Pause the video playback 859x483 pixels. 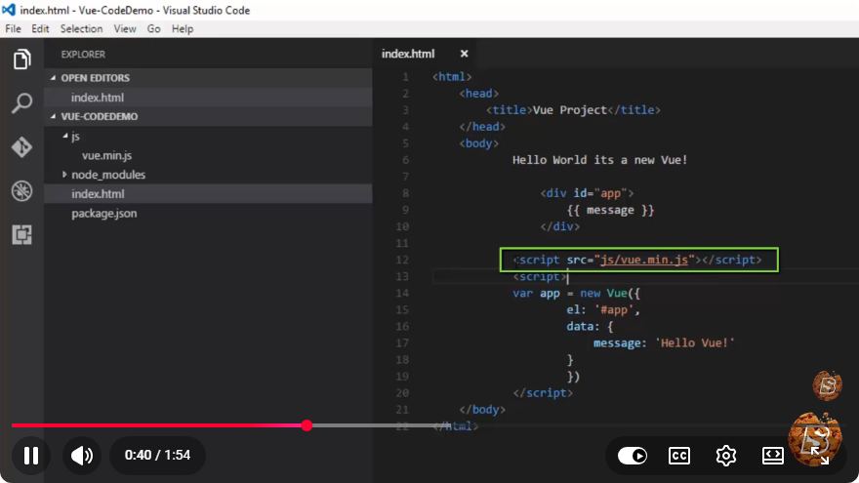coord(31,455)
